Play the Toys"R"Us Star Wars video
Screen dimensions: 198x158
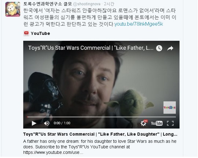coord(34,123)
